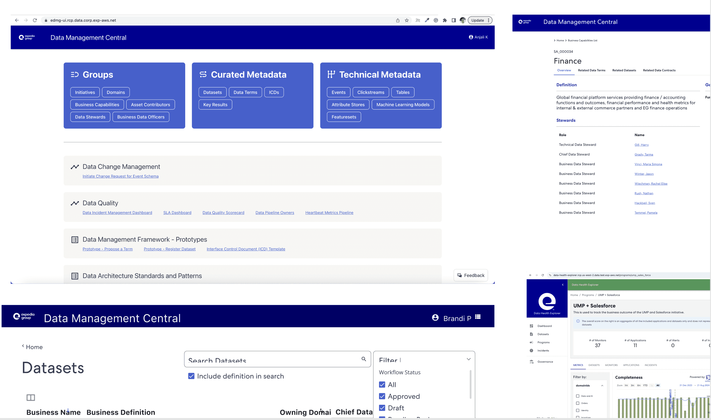This screenshot has height=420, width=711.
Task: Click the edmg-ui address bar URL
Action: tap(83, 20)
